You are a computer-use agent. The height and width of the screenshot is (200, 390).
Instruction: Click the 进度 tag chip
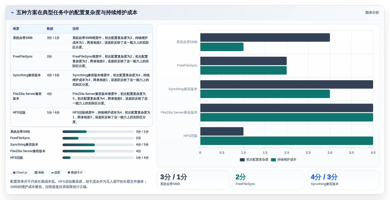[56, 173]
